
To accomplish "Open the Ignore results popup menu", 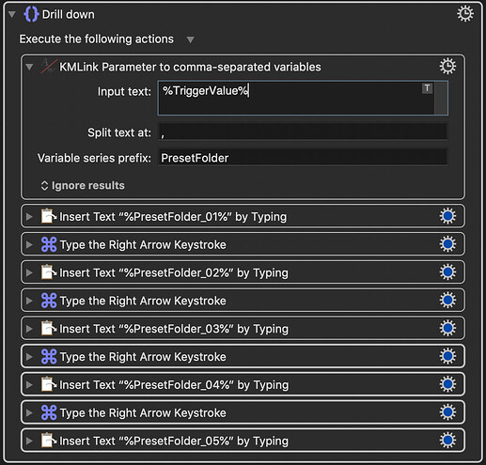I will pos(83,185).
